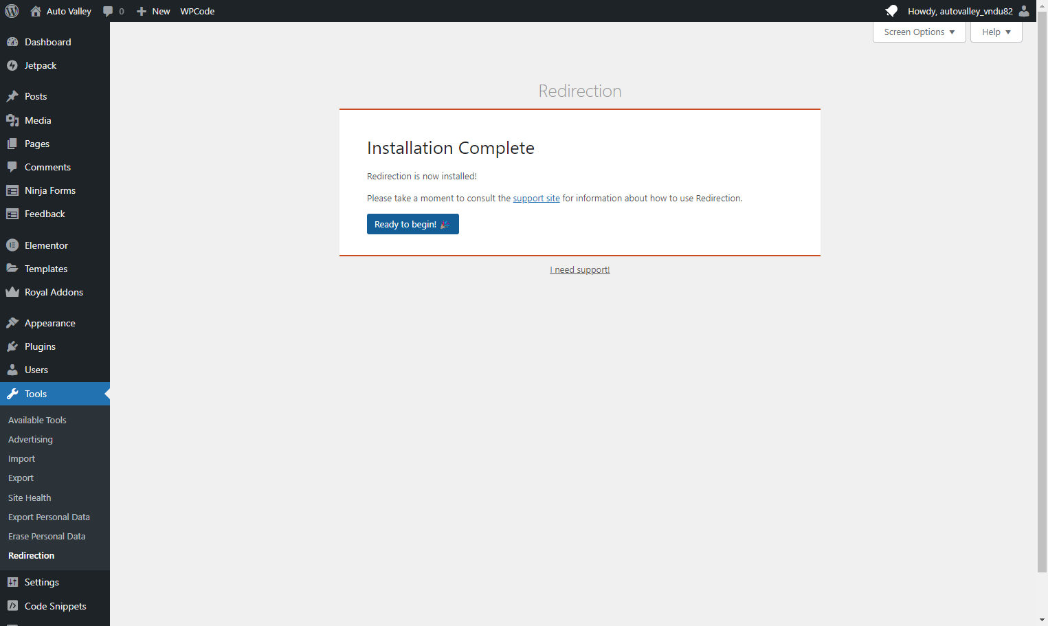Click the page vertical scrollbar thumb
The width and height of the screenshot is (1048, 626).
[x=1043, y=292]
